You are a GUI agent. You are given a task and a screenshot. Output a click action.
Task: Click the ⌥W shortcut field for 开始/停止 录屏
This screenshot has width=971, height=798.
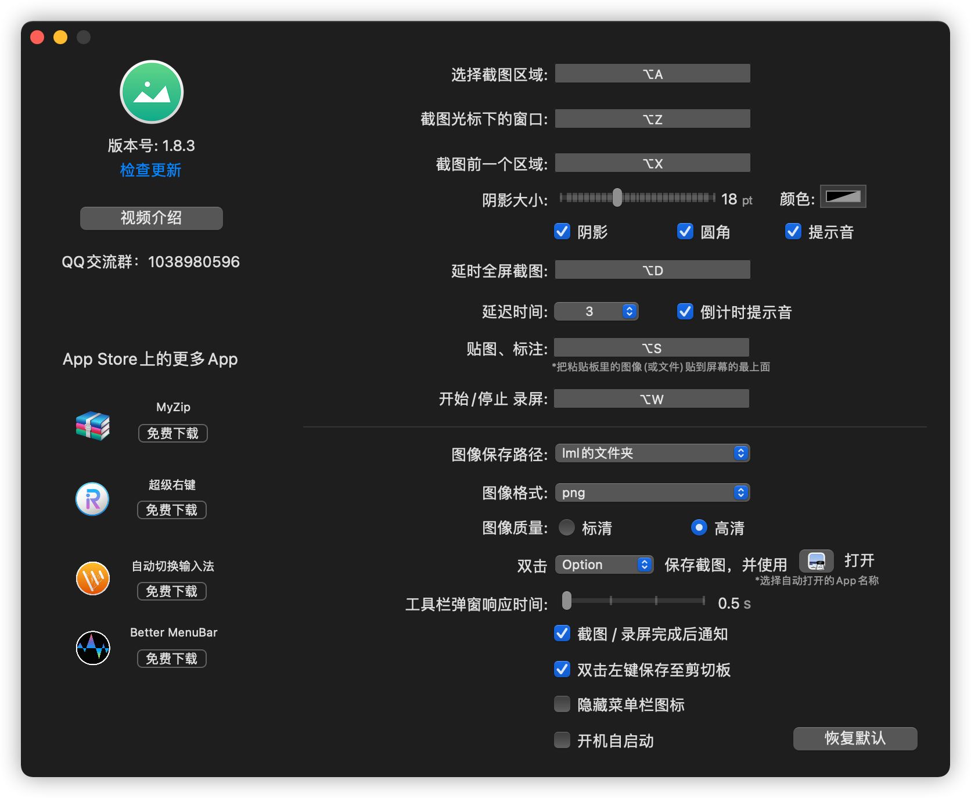point(652,398)
